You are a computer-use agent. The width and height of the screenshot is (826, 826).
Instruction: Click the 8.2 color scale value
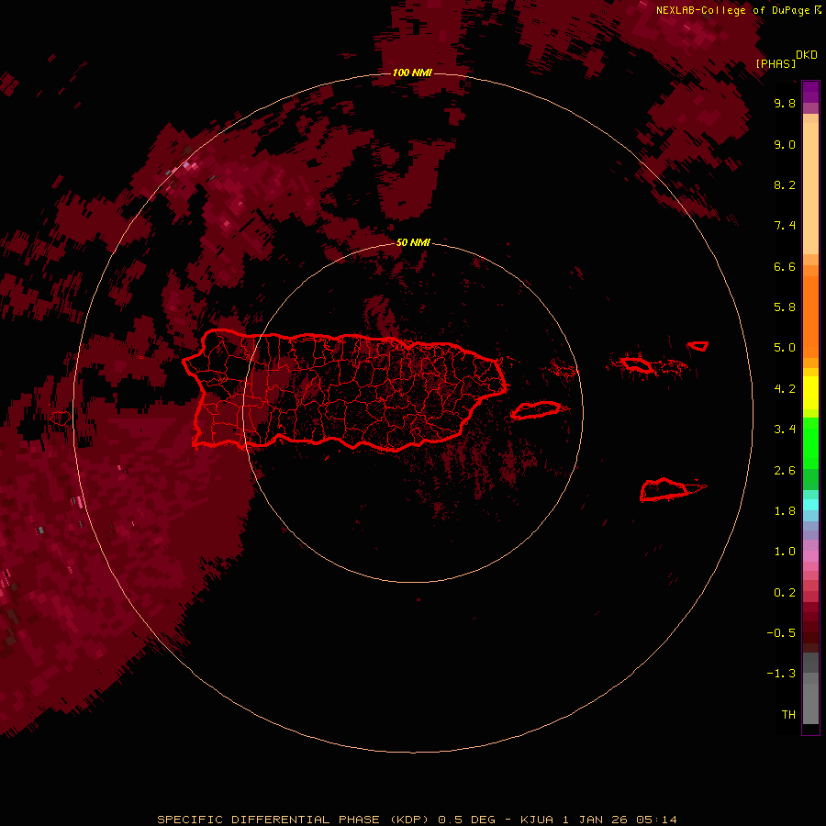785,184
